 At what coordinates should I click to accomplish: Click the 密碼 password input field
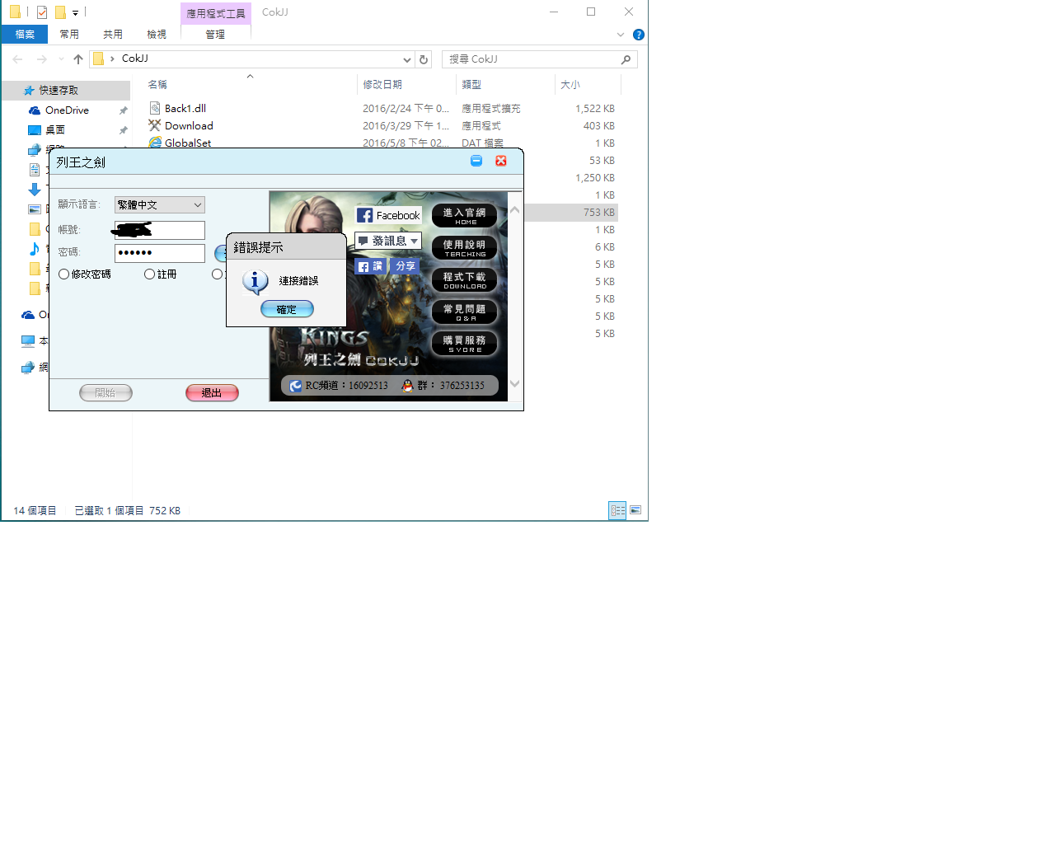point(160,253)
